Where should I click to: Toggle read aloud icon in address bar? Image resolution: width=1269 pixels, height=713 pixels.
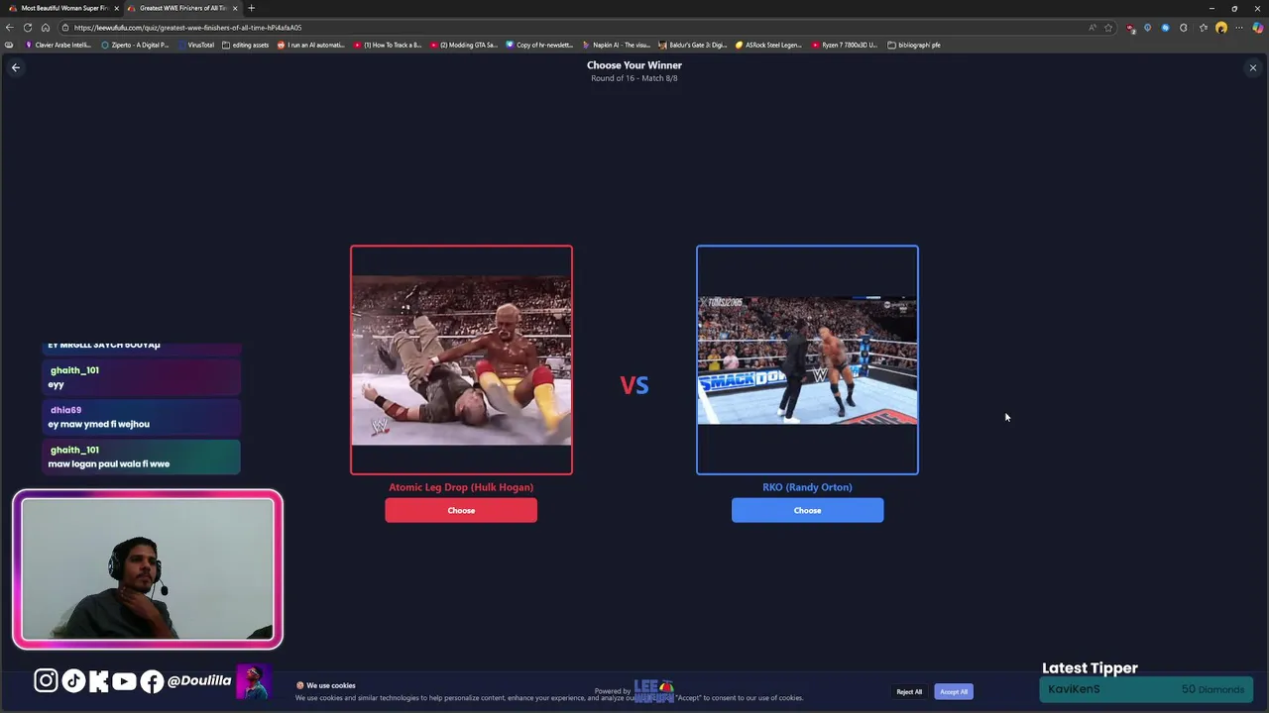(1093, 28)
